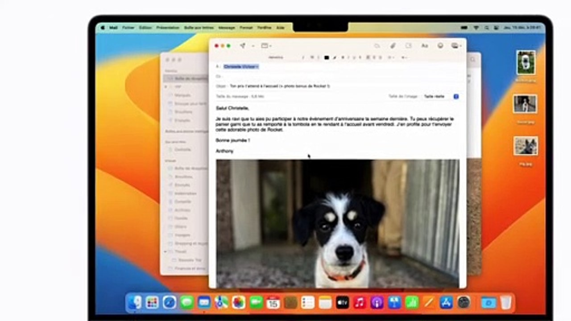The height and width of the screenshot is (321, 571).
Task: Click the attach file paperclip icon
Action: tap(393, 45)
